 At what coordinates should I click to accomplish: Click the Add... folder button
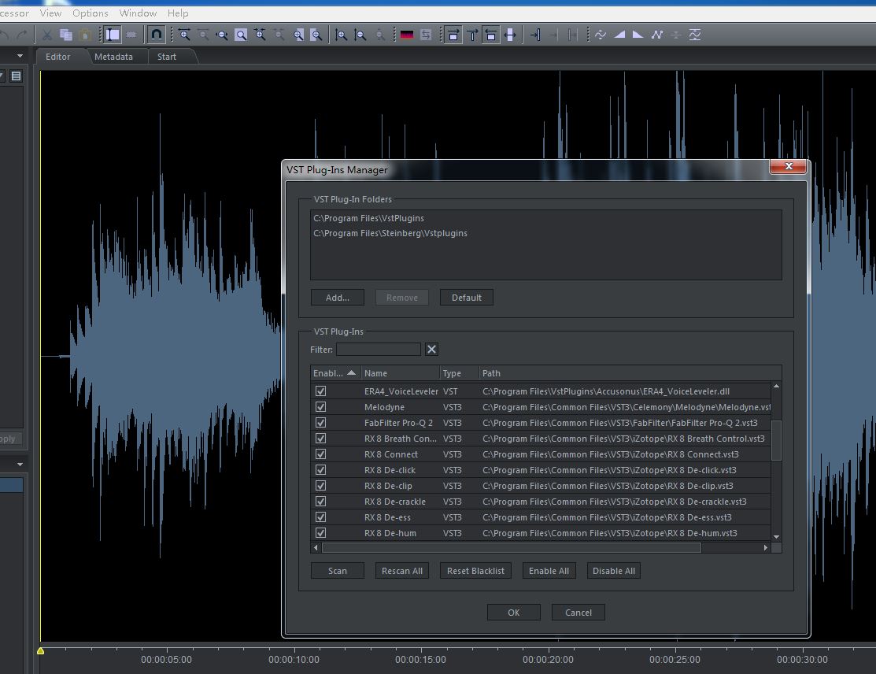338,298
